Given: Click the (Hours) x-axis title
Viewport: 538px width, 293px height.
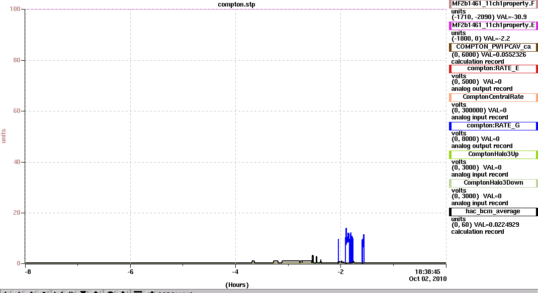Looking at the screenshot, I should click(x=237, y=285).
